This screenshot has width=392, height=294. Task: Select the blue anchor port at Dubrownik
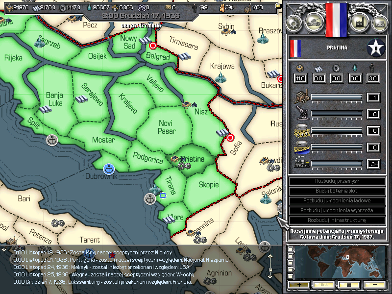pyautogui.click(x=109, y=169)
